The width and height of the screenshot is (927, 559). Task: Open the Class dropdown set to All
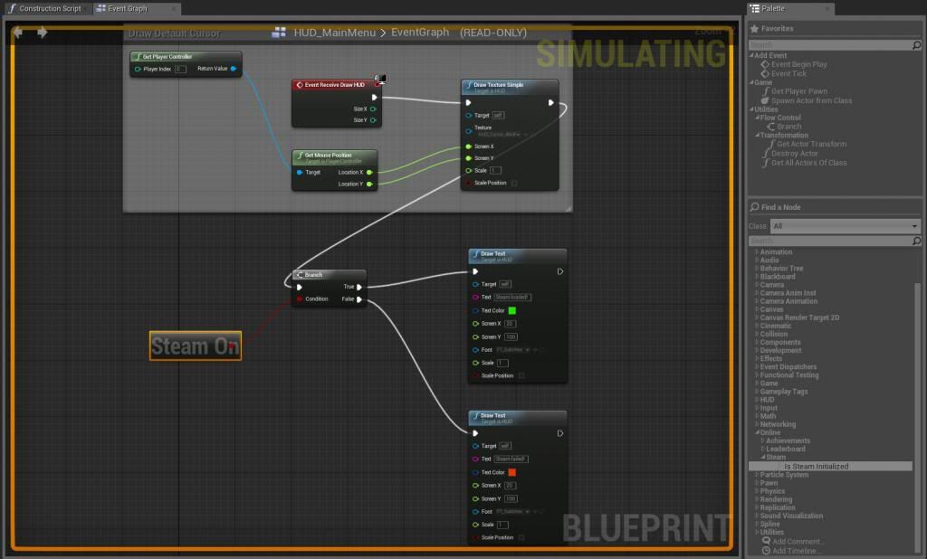[845, 226]
